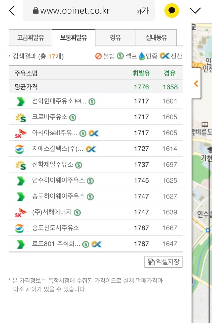Open the 실내등유 tab
212x323 pixels.
[x=156, y=38]
